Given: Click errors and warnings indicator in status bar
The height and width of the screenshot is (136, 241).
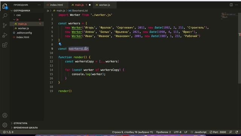Looking at the screenshot, I should (8, 132).
